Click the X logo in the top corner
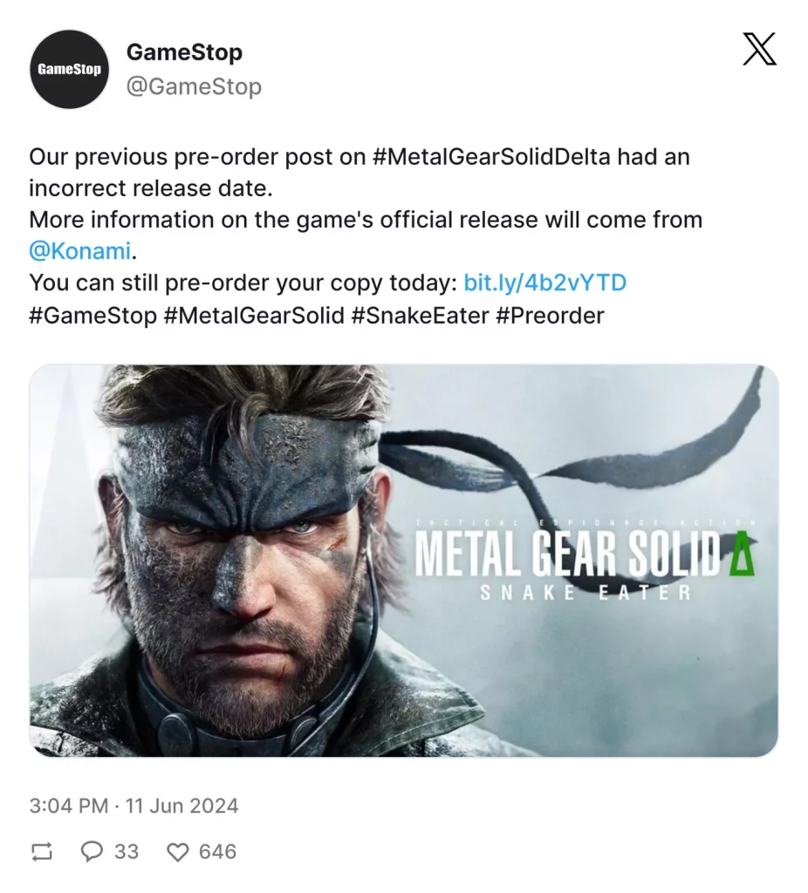The height and width of the screenshot is (893, 808). pyautogui.click(x=758, y=50)
